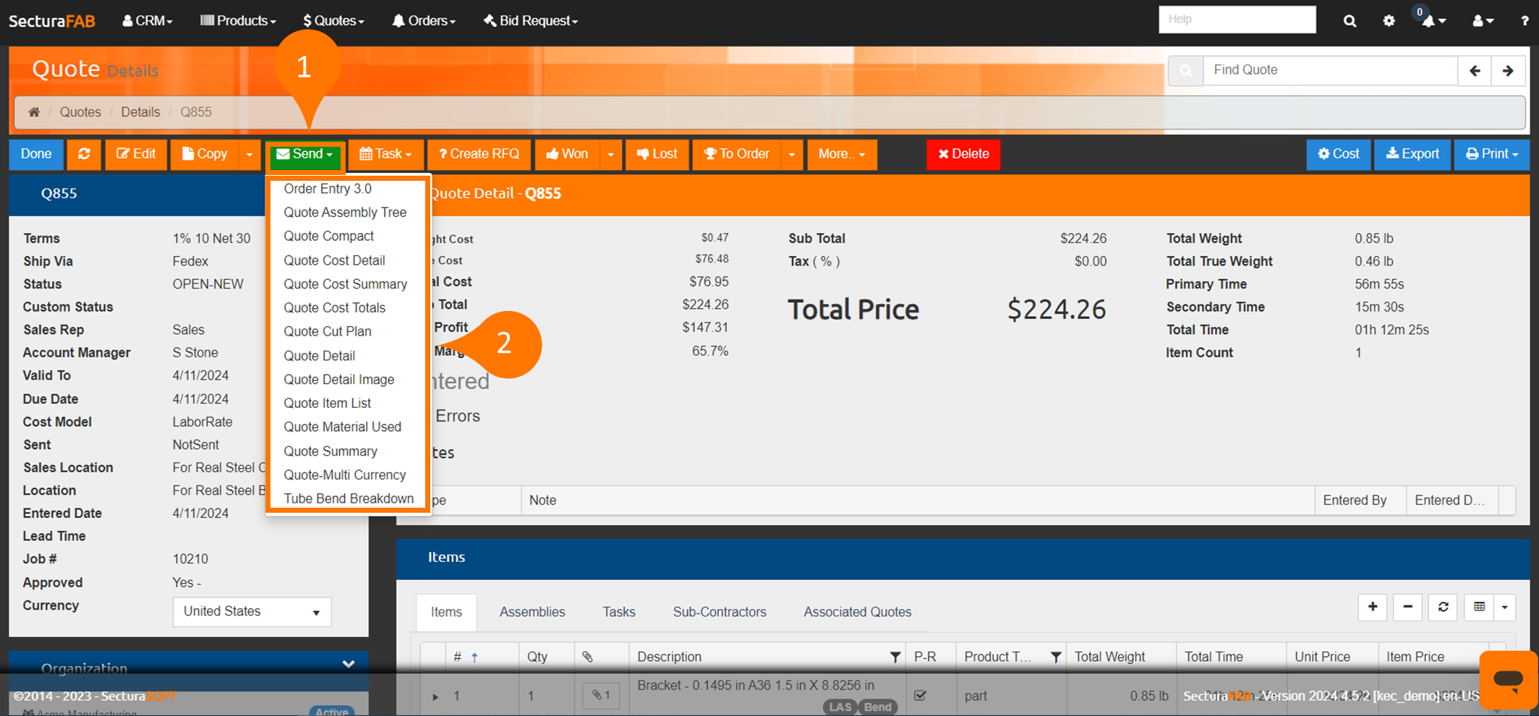Expand row 1 in the Items grid

tap(435, 696)
